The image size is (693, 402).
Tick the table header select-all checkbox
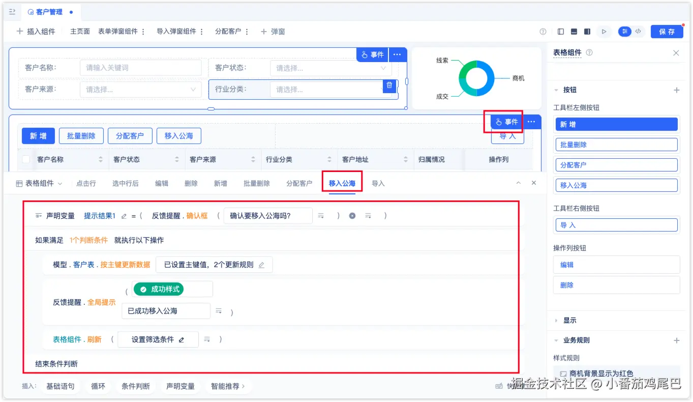coord(26,159)
